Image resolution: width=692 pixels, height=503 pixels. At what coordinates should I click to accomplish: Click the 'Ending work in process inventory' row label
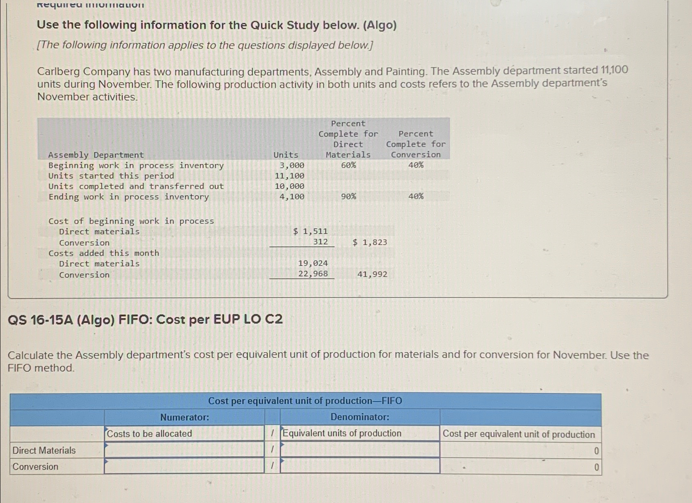pos(129,197)
